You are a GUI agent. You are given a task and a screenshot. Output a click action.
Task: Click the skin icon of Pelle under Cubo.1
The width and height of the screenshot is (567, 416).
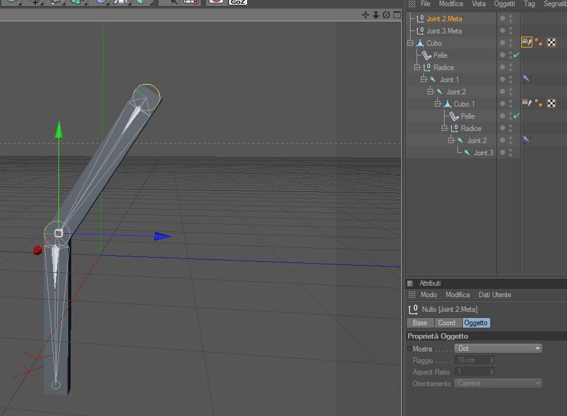(x=454, y=116)
